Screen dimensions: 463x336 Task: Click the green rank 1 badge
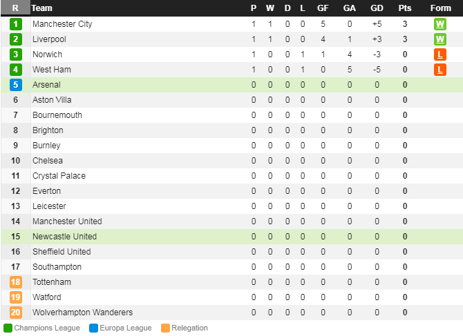pos(16,24)
